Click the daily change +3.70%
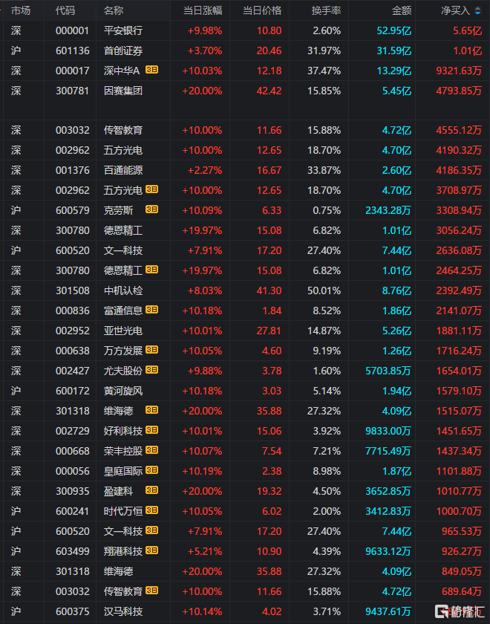490x624 pixels. pos(205,51)
